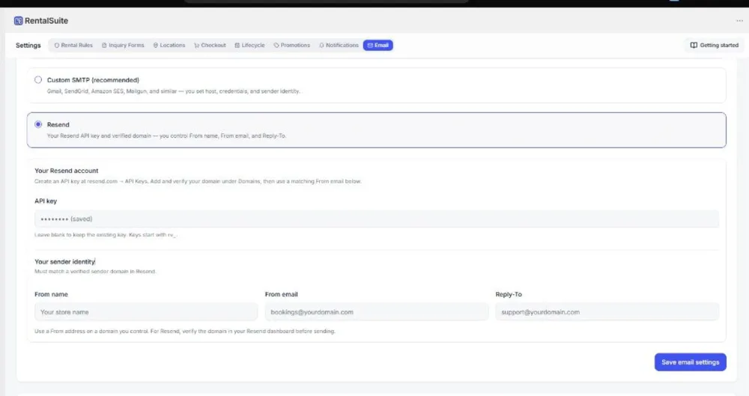Select the Custom SMTP radio option

coord(38,80)
